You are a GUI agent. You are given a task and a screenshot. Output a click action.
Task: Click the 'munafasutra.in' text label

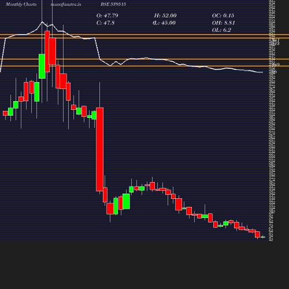(66, 4)
